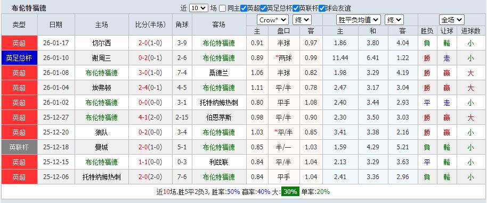Click score 1-1(0-0) for the 利兹联 match
This screenshot has height=203, width=487.
point(150,162)
